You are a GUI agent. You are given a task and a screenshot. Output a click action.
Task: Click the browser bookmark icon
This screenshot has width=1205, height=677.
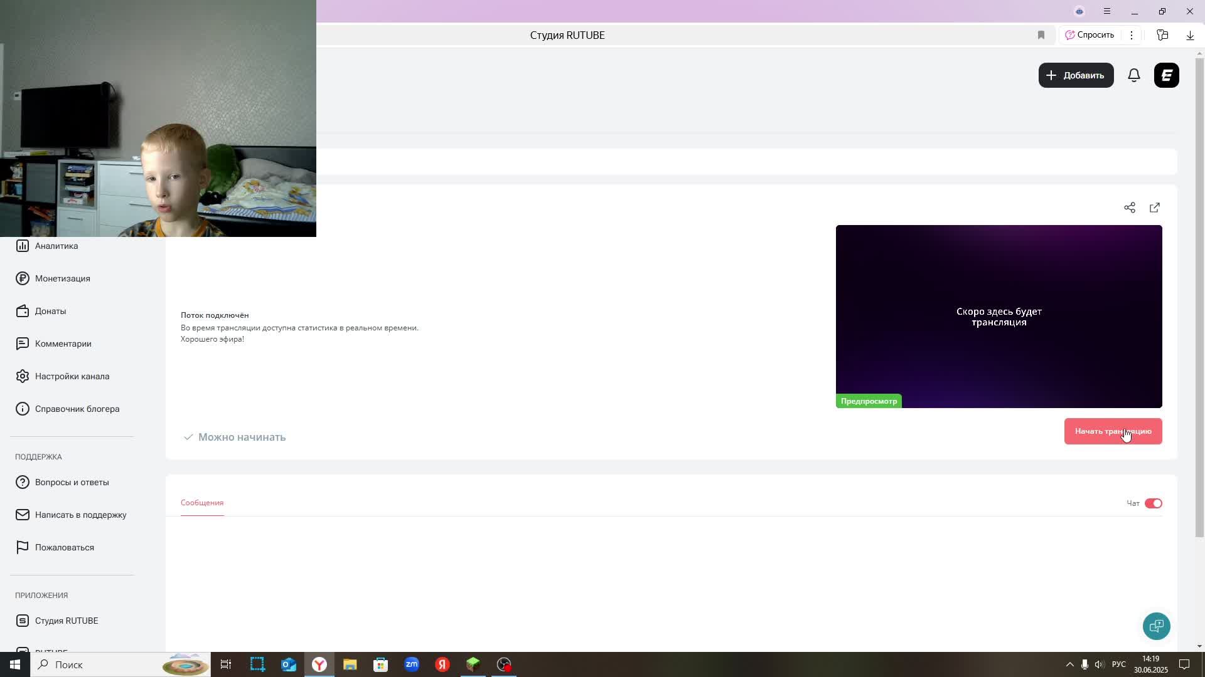tap(1041, 35)
